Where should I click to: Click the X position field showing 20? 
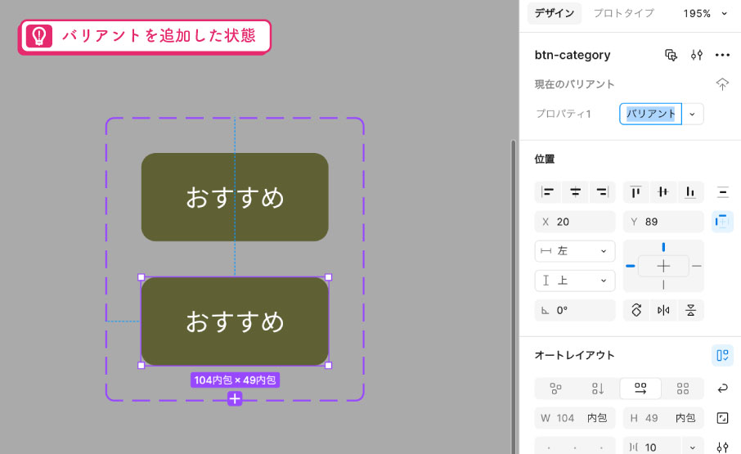(575, 222)
